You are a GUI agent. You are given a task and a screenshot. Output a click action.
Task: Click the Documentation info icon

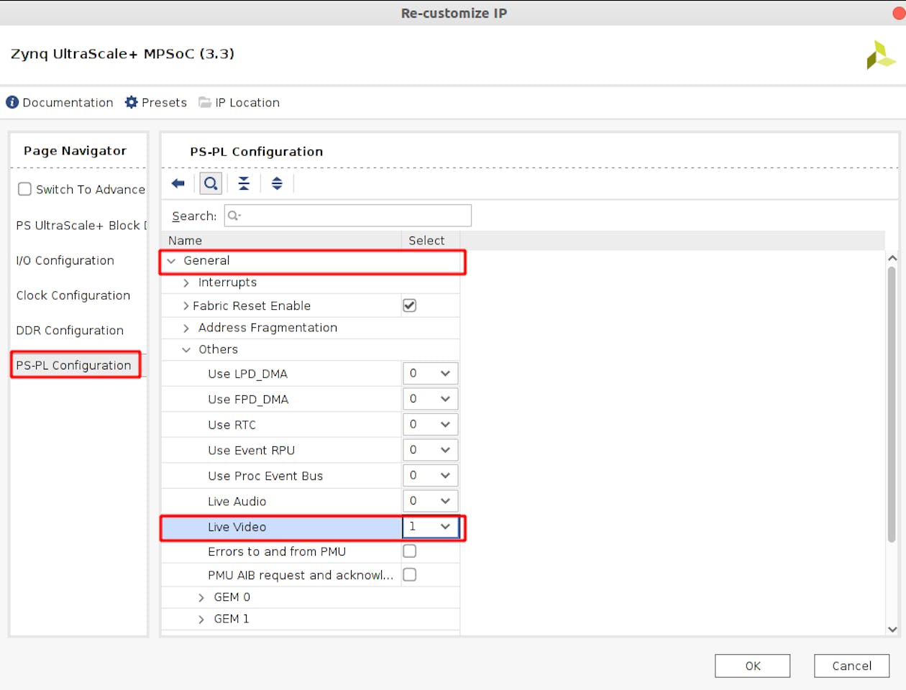12,102
